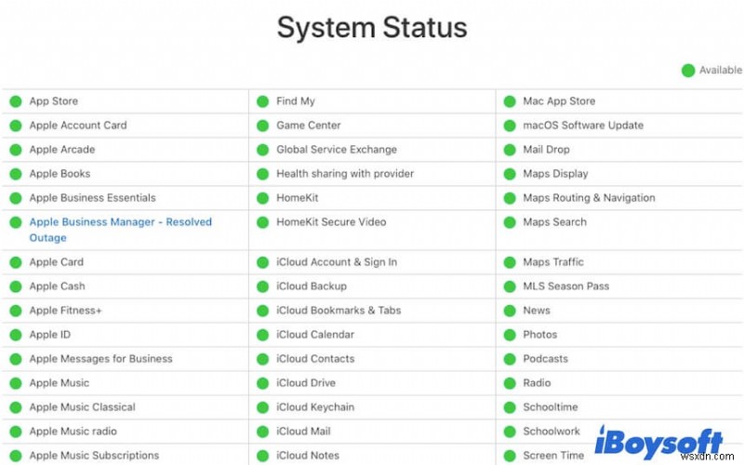
Task: Click the status dot next to MLS Season Pass
Action: [x=510, y=286]
